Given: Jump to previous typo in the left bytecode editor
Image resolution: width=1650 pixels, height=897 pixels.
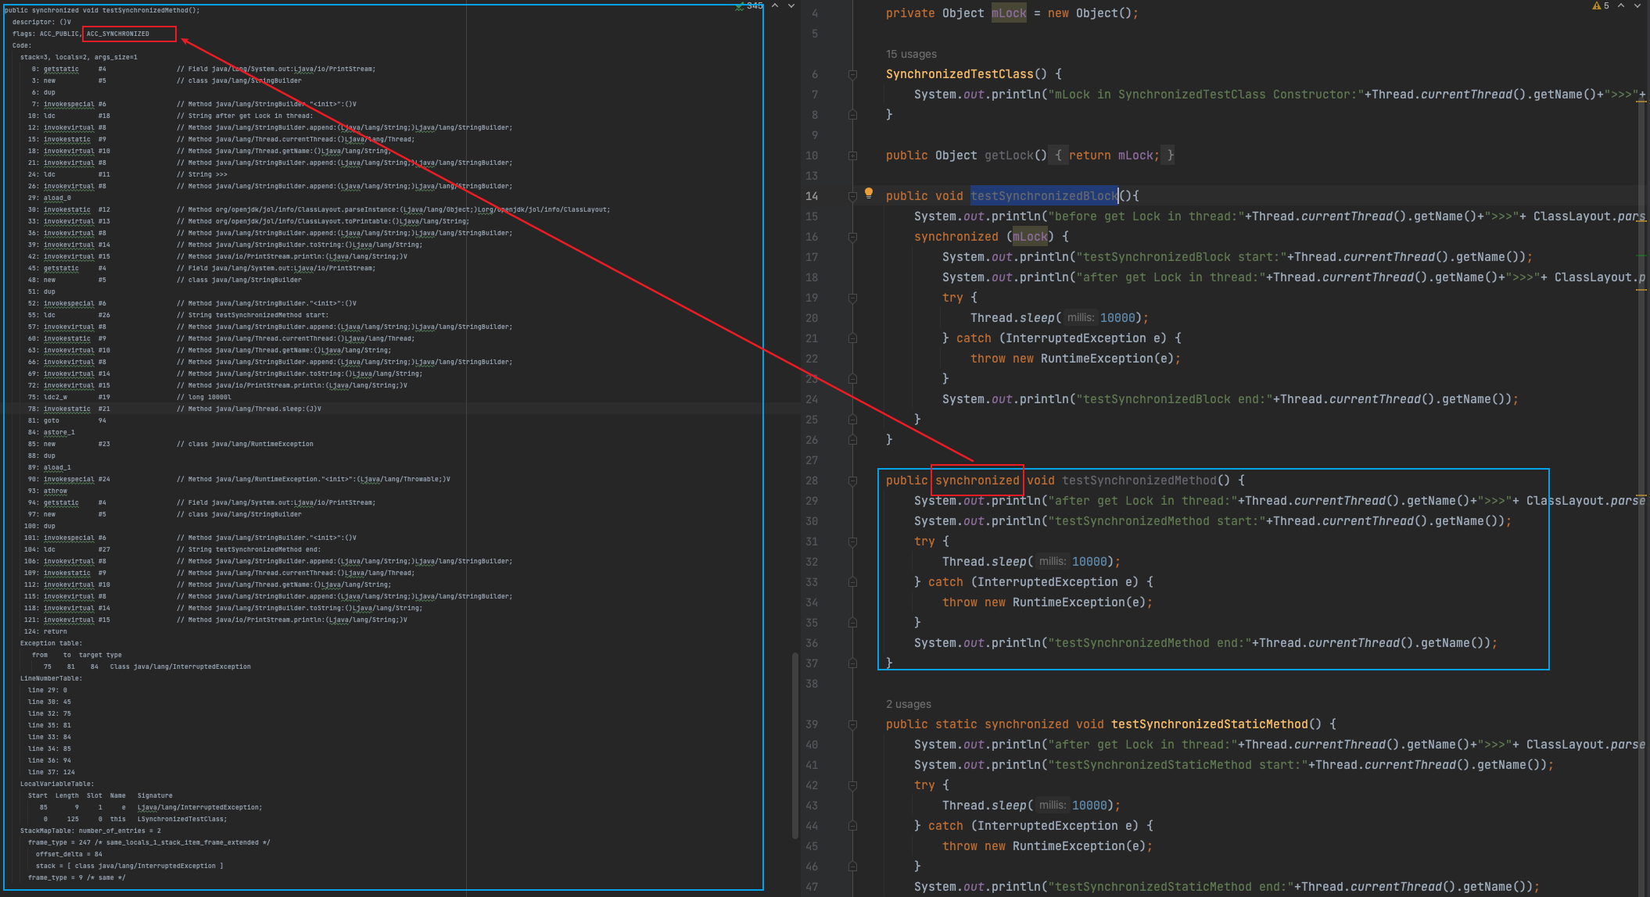Looking at the screenshot, I should (775, 5).
